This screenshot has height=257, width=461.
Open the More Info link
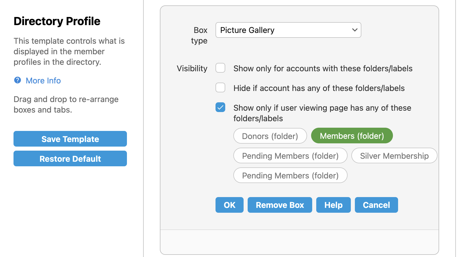click(x=43, y=81)
